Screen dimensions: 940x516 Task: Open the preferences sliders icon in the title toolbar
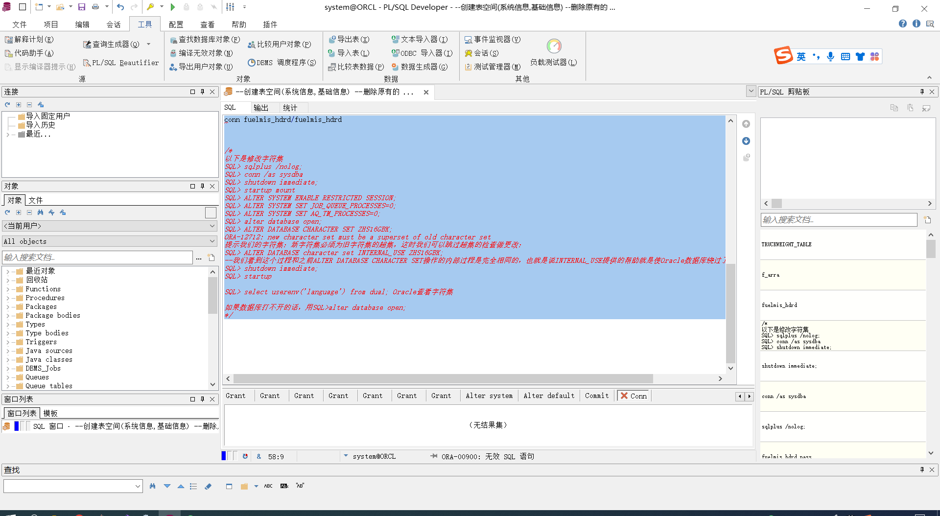[230, 7]
